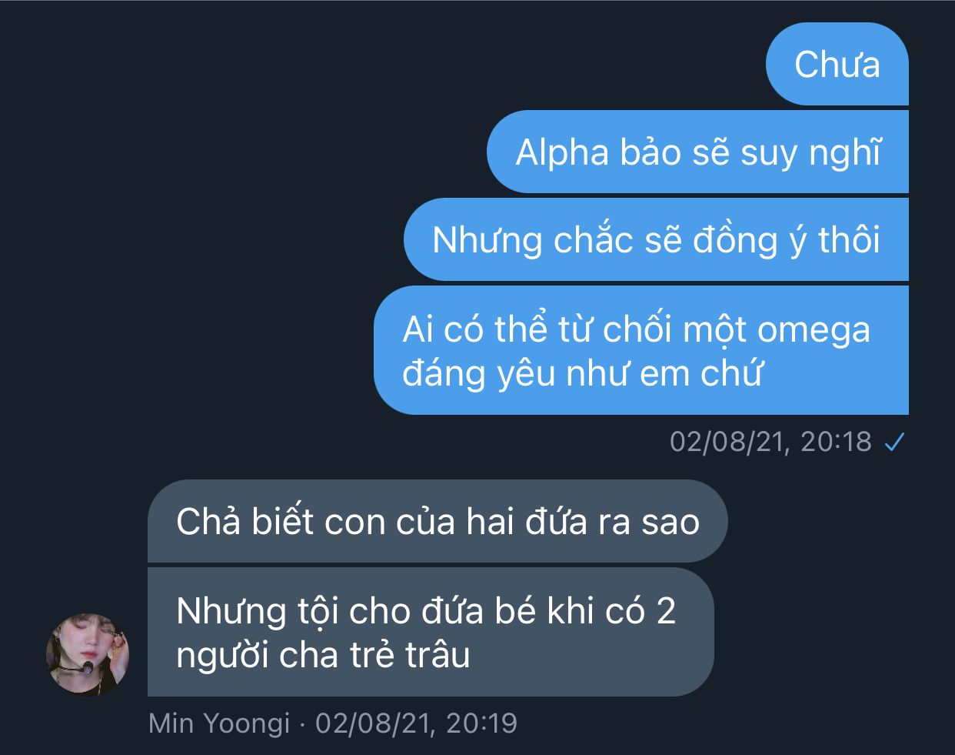Image resolution: width=955 pixels, height=755 pixels.
Task: Click the number "2" in the gray message
Action: [666, 611]
